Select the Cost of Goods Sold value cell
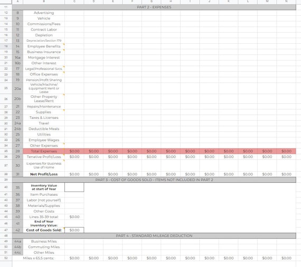301x267 pixels. pos(74,230)
